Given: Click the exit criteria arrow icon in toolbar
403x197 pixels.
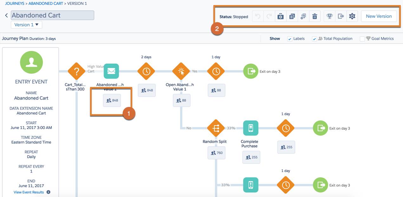Looking at the screenshot, I should (x=341, y=16).
